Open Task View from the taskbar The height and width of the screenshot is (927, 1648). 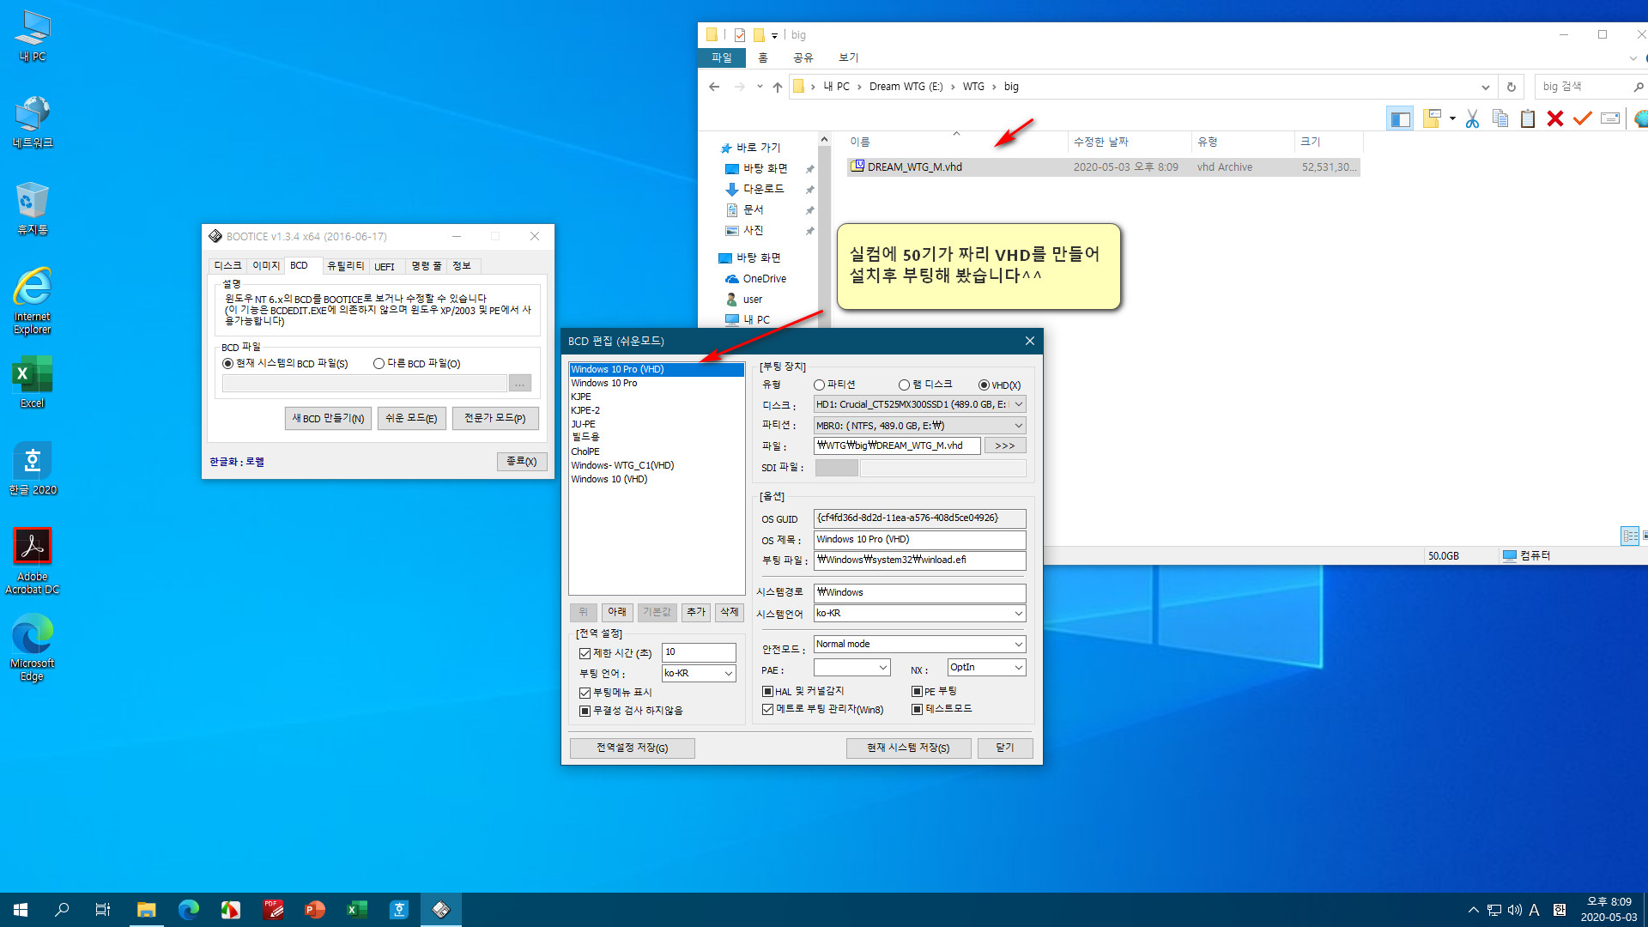point(103,910)
